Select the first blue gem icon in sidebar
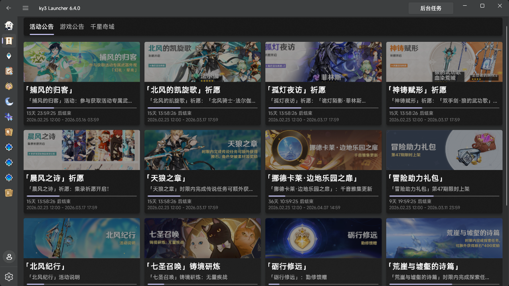 (x=9, y=147)
